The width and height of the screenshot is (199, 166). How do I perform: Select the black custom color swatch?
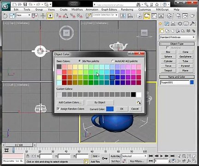[x=133, y=95]
